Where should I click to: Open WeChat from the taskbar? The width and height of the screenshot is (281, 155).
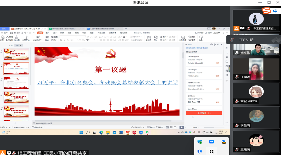click(147, 132)
